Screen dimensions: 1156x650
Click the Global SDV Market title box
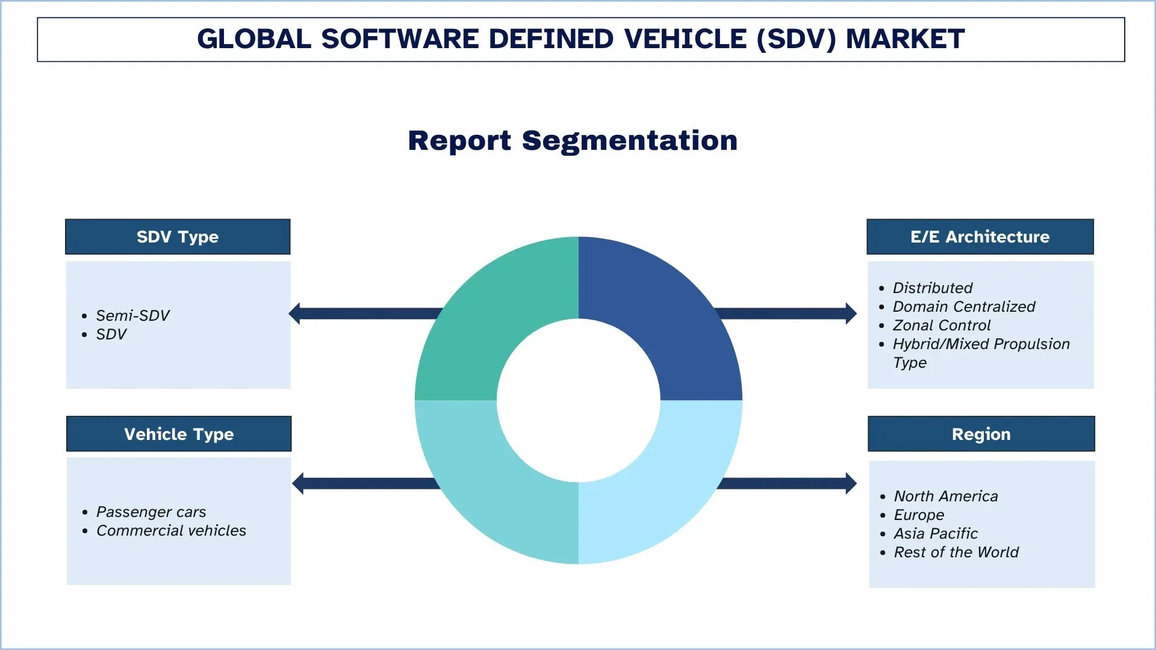pyautogui.click(x=578, y=39)
